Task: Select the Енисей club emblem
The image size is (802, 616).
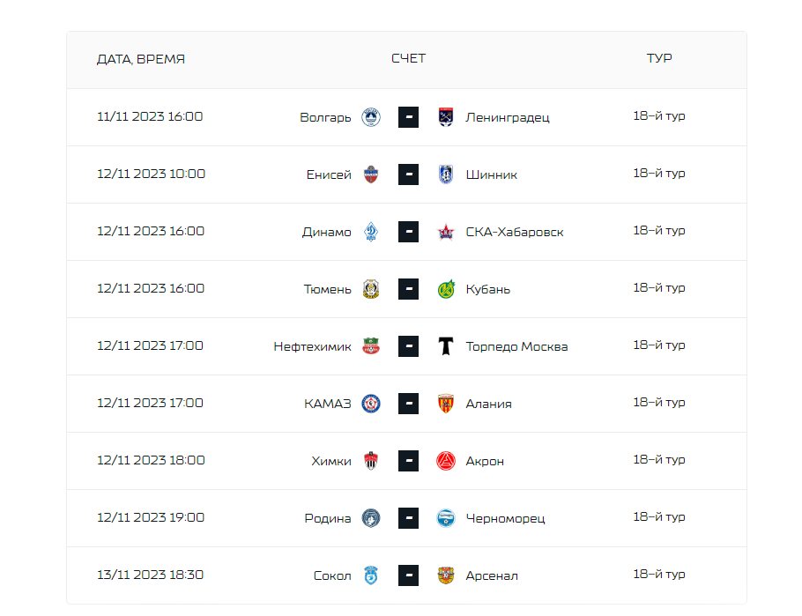Action: tap(371, 174)
